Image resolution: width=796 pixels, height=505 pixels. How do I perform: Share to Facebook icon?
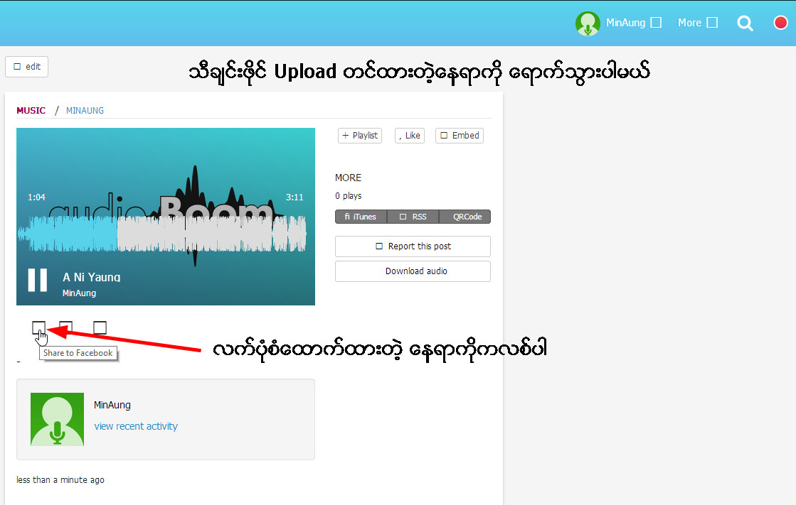point(38,327)
